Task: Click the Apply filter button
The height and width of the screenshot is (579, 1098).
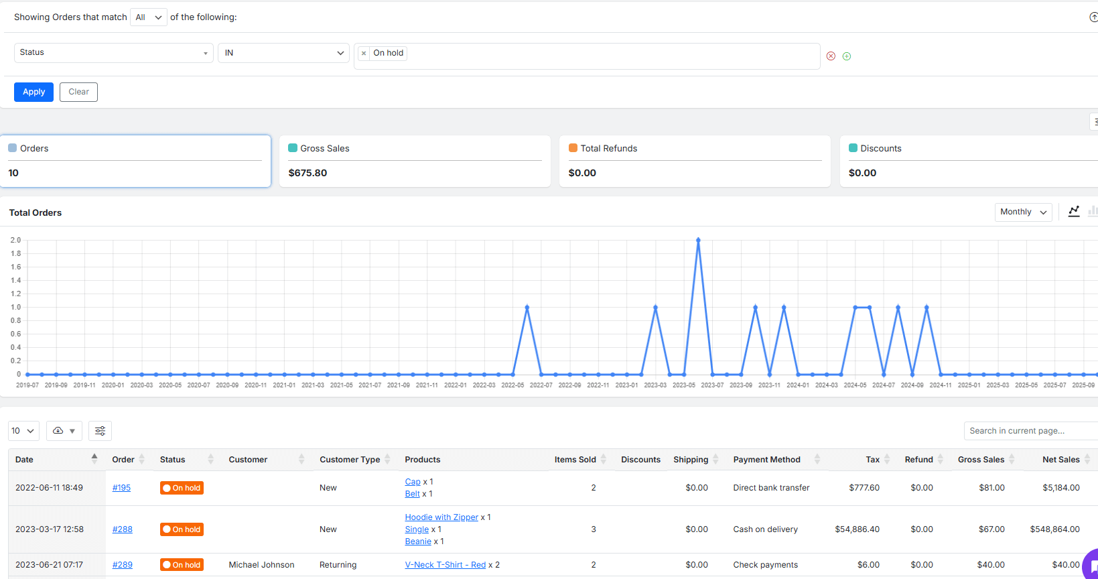Action: tap(33, 92)
